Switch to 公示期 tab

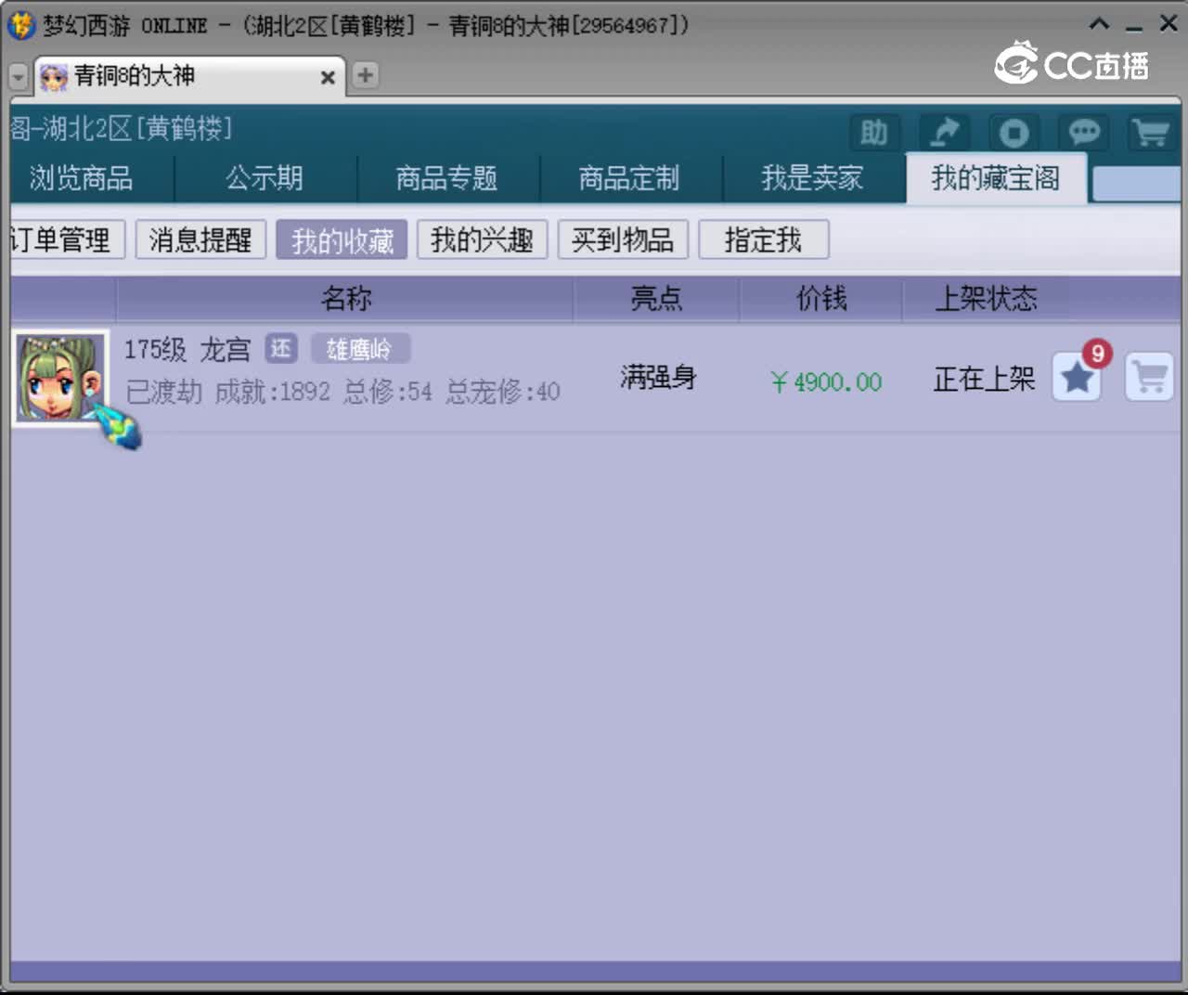point(265,177)
